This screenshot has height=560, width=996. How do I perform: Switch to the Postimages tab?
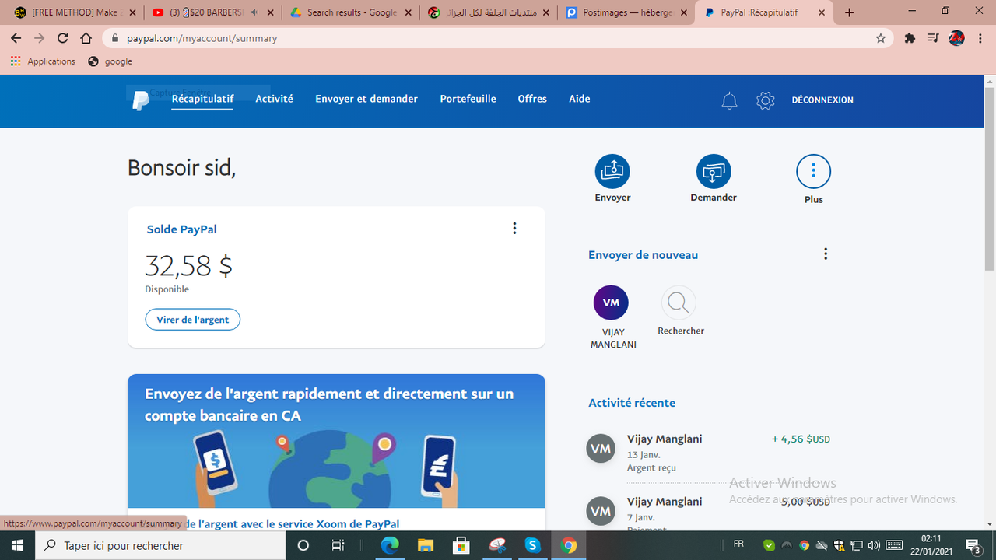tap(626, 12)
